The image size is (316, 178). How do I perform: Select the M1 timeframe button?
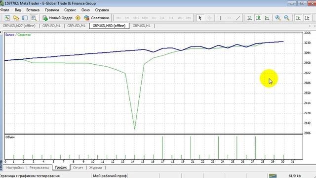tap(118, 18)
